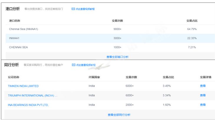
Task: Open 查看全部同行分析 link
Action: click(119, 115)
